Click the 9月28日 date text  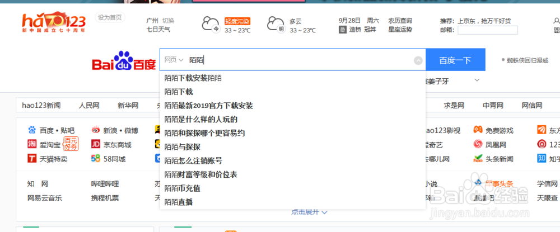coord(349,21)
